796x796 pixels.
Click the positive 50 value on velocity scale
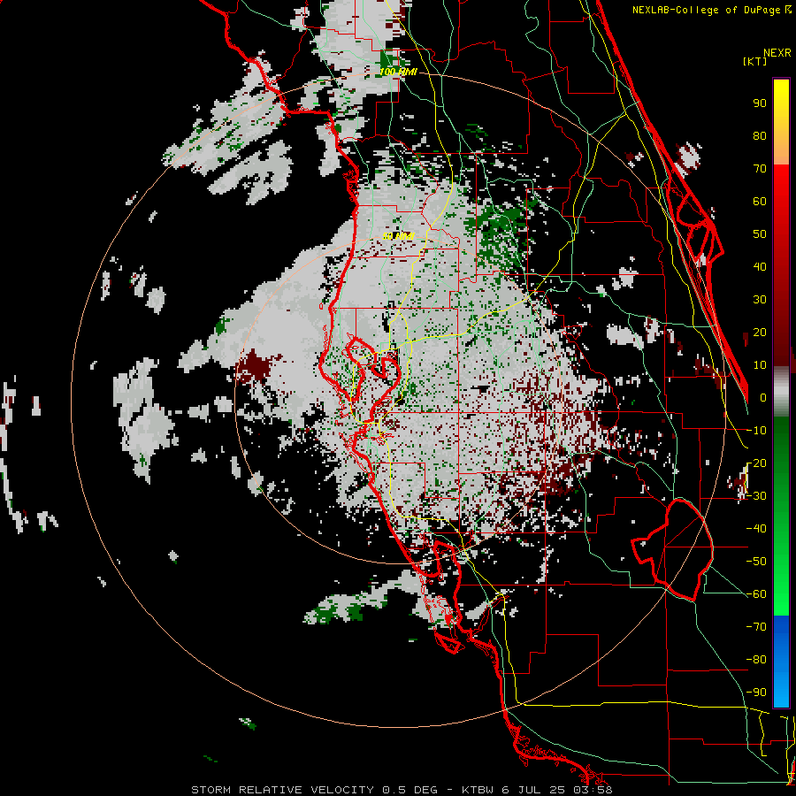tap(760, 234)
